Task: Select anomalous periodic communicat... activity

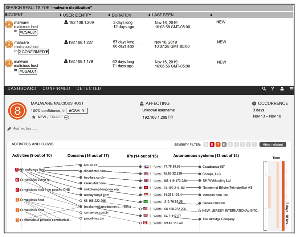Action: pos(48,220)
